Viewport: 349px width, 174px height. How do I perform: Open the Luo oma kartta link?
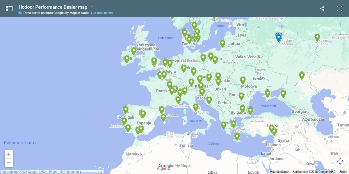(102, 13)
